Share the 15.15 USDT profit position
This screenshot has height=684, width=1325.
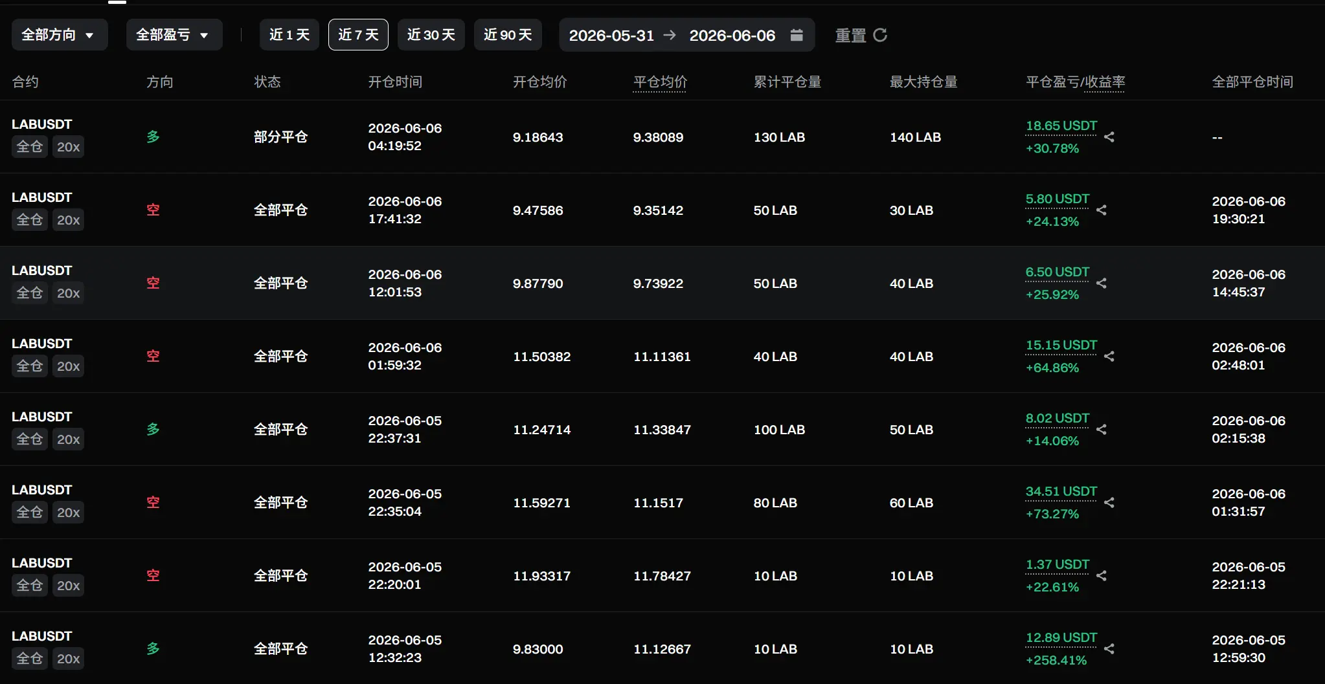click(1109, 357)
